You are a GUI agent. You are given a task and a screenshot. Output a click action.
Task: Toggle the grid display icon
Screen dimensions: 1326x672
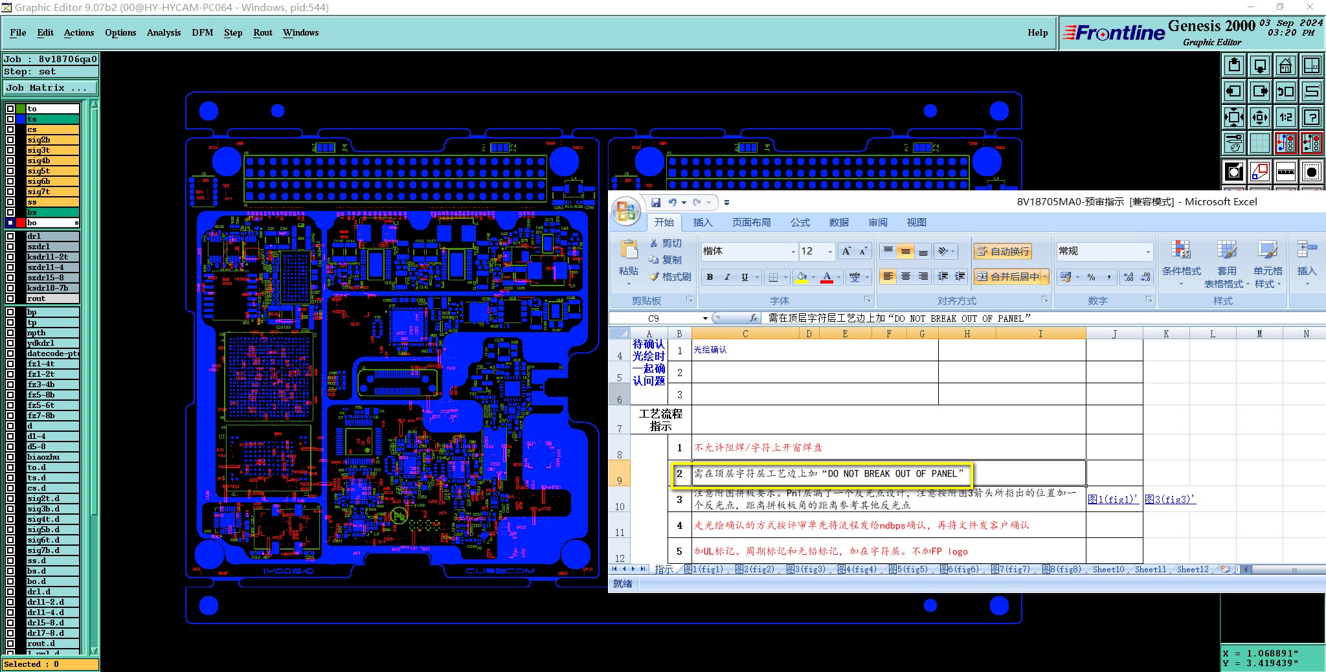point(1260,143)
